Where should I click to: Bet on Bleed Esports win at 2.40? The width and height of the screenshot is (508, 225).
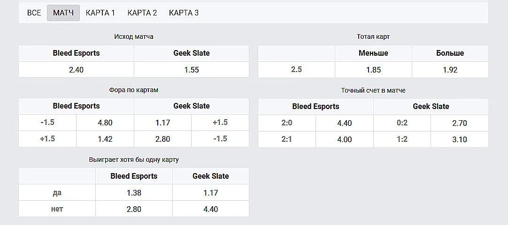click(76, 70)
